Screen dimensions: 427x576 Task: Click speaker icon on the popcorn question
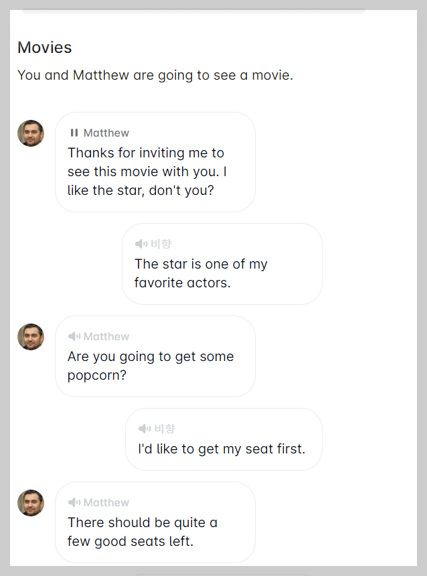click(x=74, y=336)
